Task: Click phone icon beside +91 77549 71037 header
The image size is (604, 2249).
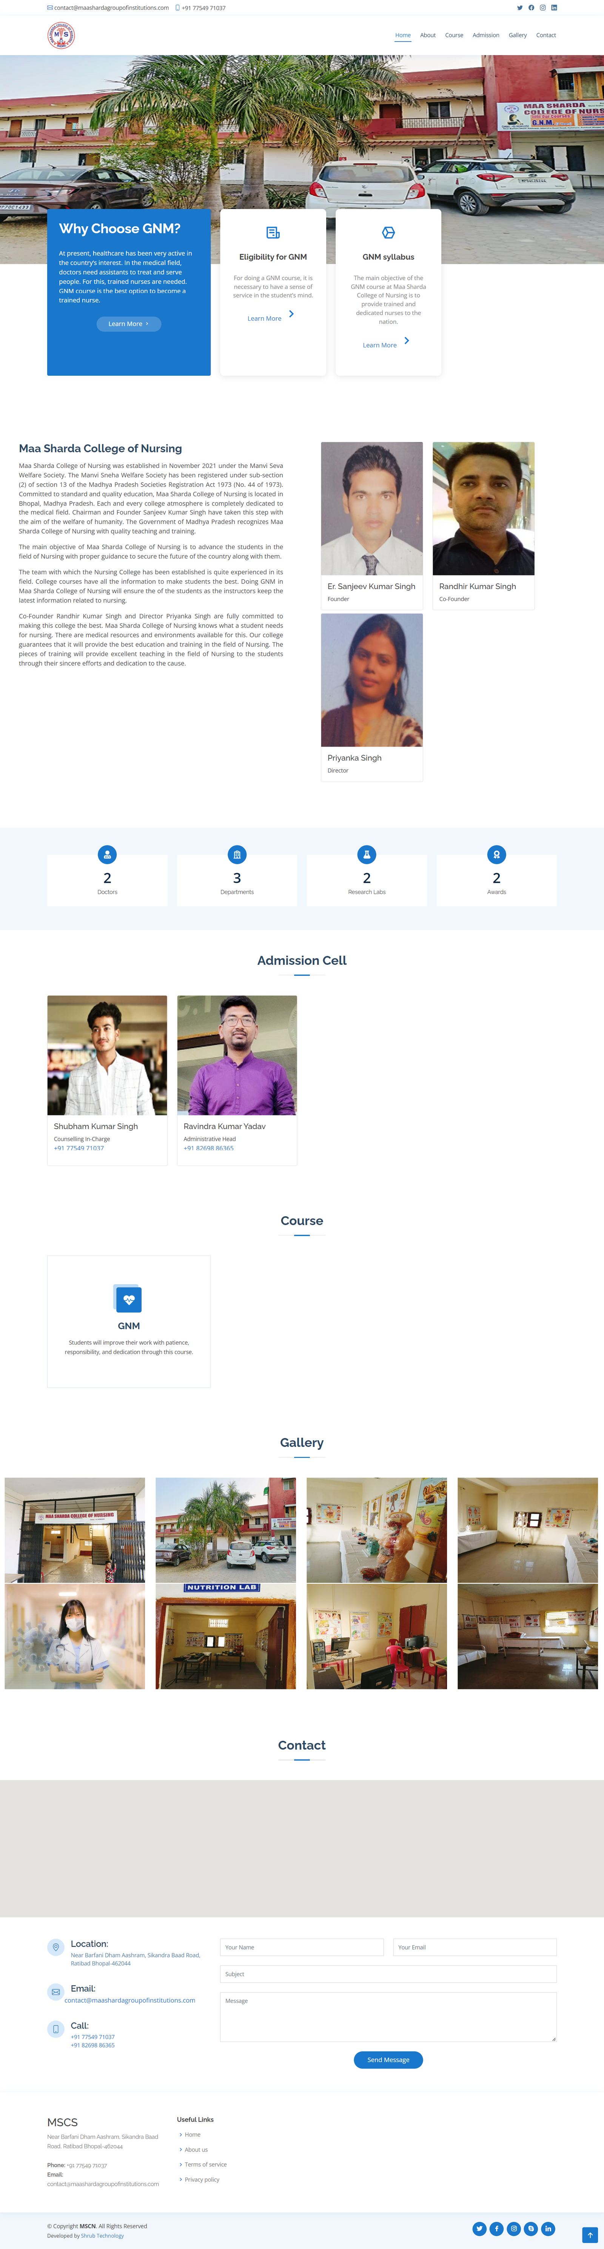Action: coord(177,8)
